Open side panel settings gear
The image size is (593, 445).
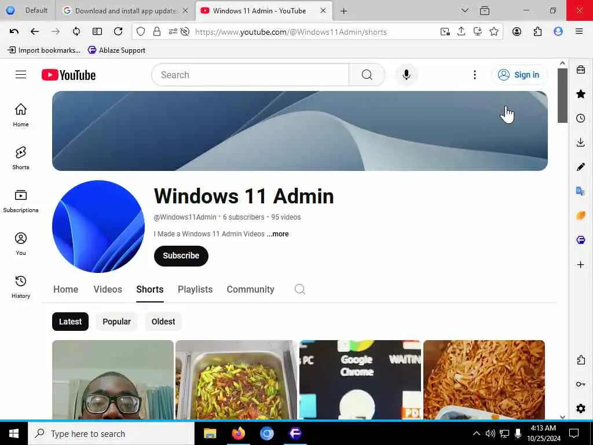point(580,408)
